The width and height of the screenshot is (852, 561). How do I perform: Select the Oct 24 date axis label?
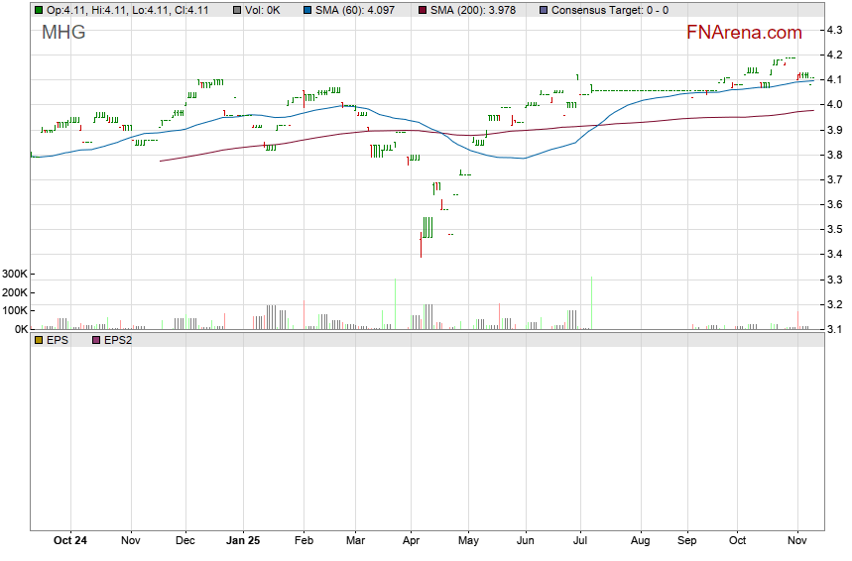coord(70,541)
